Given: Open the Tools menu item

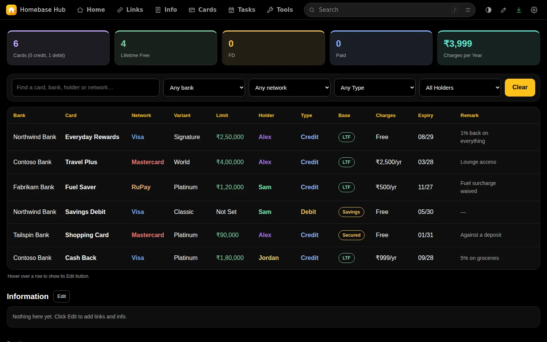Looking at the screenshot, I should 280,10.
